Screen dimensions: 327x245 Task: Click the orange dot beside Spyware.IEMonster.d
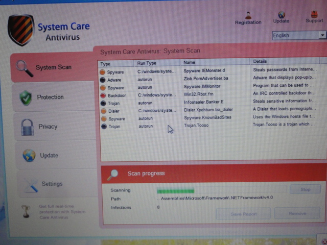[x=102, y=72]
